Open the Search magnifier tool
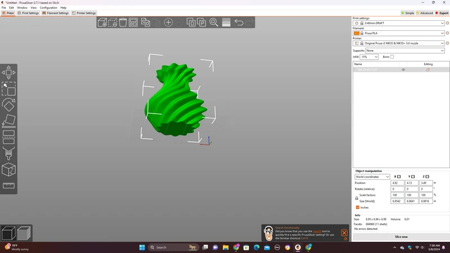The image size is (450, 253). [x=214, y=22]
